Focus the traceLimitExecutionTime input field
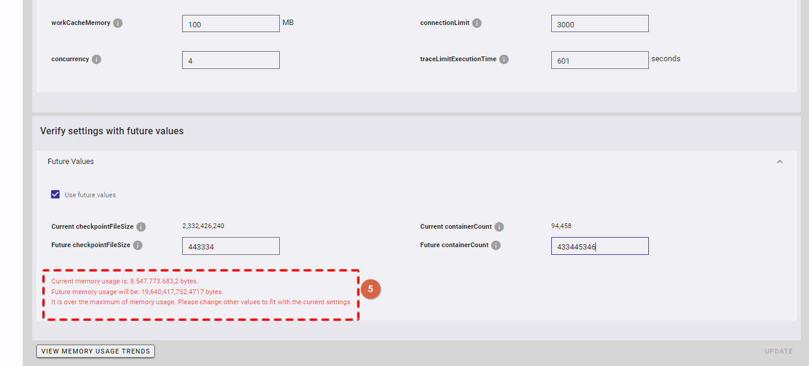 click(x=600, y=60)
